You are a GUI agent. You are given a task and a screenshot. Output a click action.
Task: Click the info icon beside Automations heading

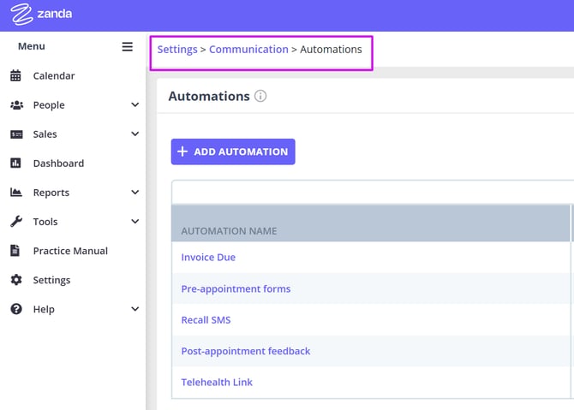point(260,96)
